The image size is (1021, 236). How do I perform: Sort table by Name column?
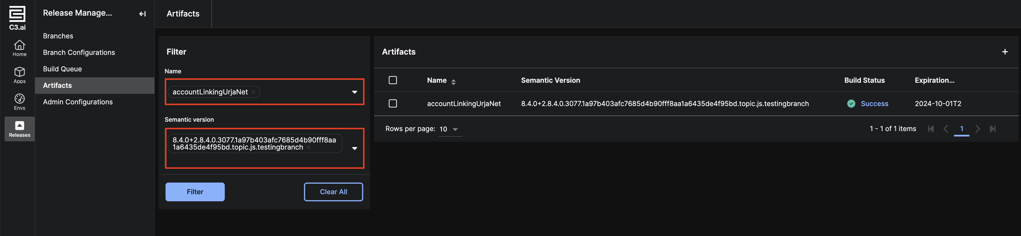coord(453,81)
